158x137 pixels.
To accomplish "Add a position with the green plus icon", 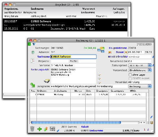I will coord(39,129).
